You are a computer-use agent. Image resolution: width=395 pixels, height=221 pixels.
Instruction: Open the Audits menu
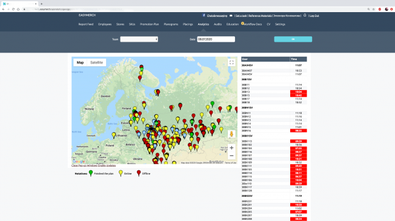tap(217, 24)
